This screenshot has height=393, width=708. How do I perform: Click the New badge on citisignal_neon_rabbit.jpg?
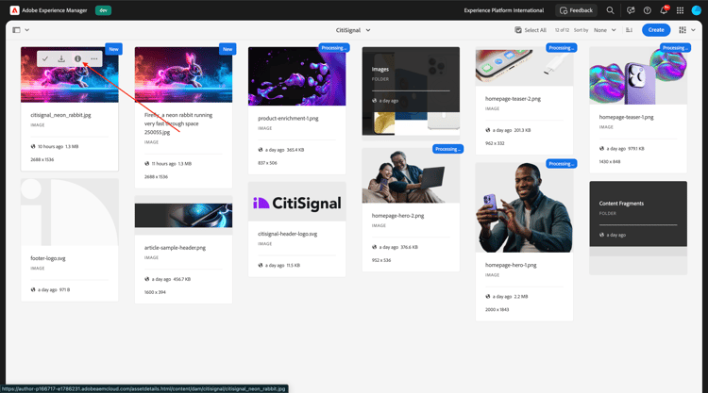pyautogui.click(x=114, y=49)
